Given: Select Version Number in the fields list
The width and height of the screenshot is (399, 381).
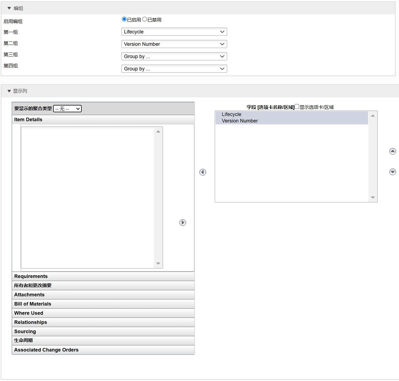Looking at the screenshot, I should tap(292, 121).
